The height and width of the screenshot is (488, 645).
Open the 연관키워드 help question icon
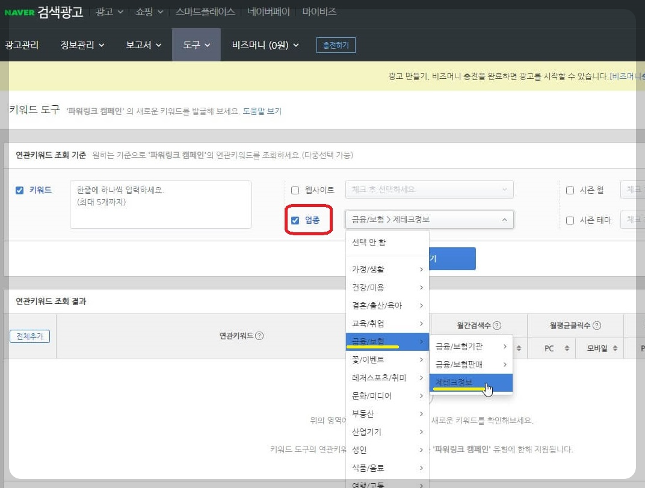point(259,336)
